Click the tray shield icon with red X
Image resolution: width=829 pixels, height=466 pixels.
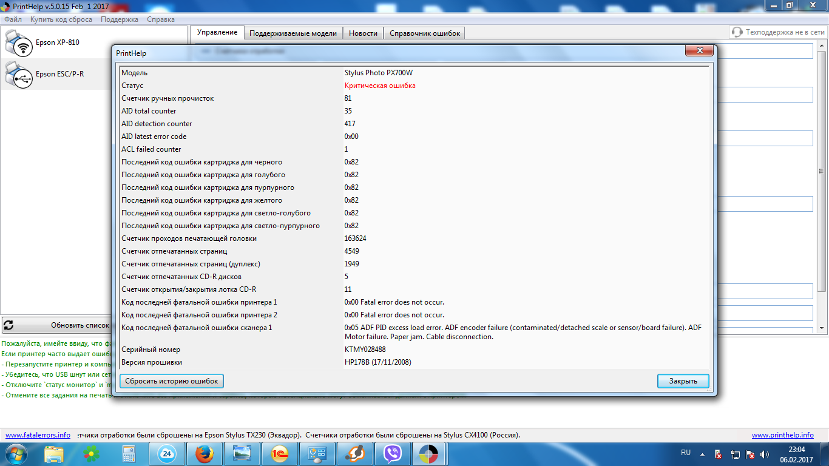pos(718,454)
